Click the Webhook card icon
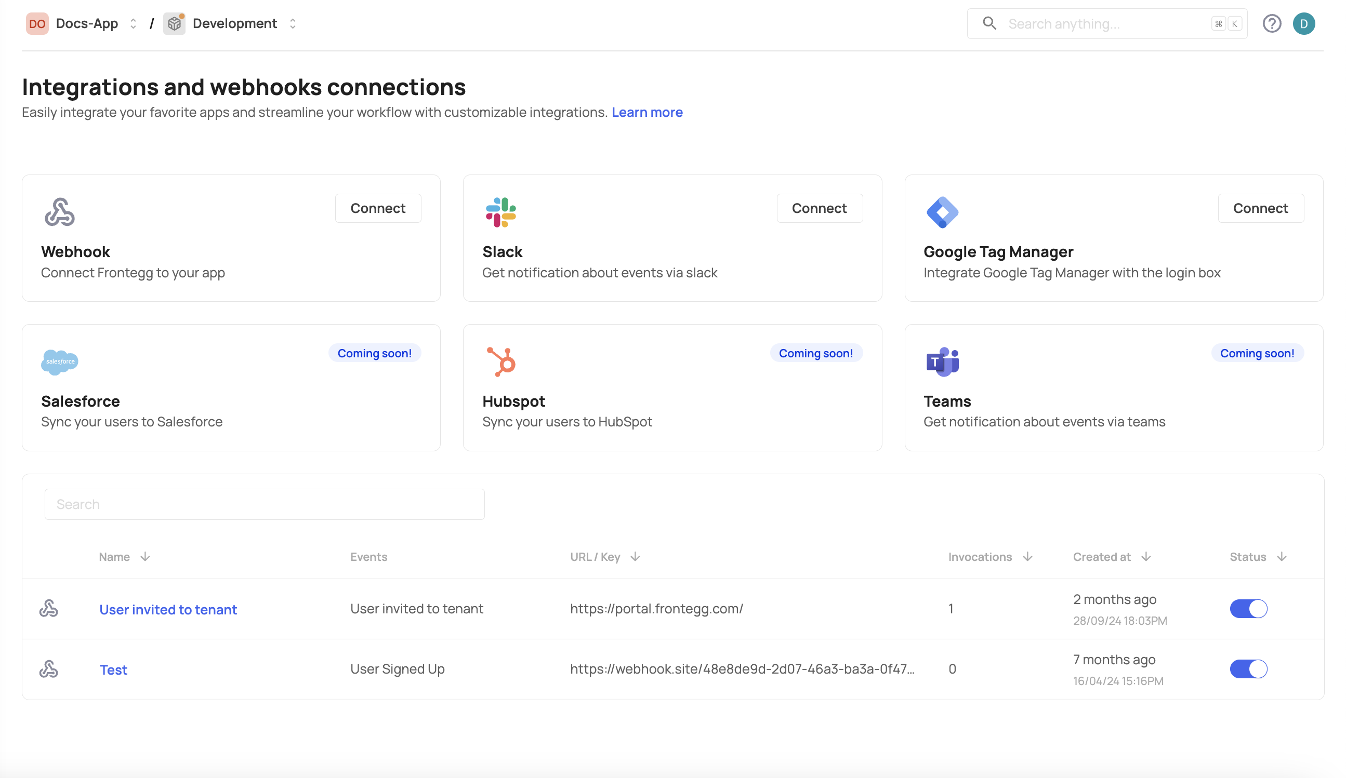Viewport: 1346px width, 778px height. pyautogui.click(x=59, y=212)
